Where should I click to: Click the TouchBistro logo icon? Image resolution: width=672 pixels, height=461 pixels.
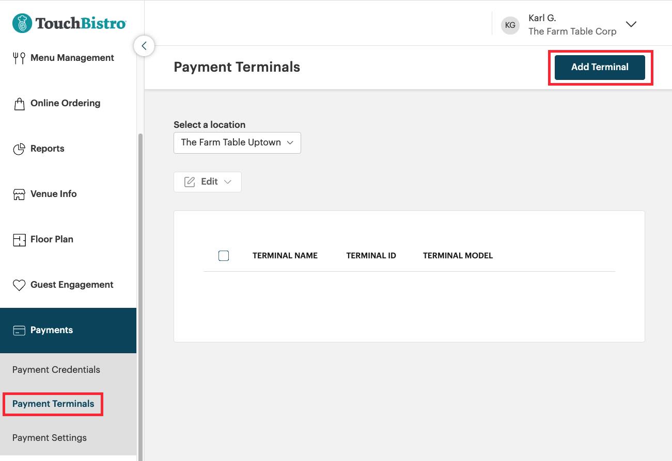tap(22, 23)
